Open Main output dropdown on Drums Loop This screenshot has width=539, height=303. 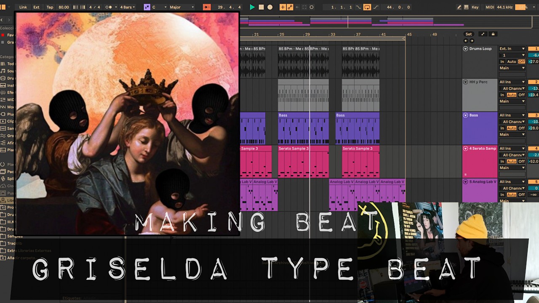512,68
